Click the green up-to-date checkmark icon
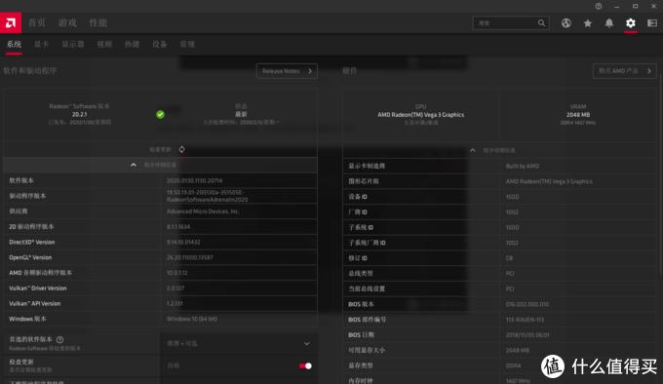 click(160, 114)
